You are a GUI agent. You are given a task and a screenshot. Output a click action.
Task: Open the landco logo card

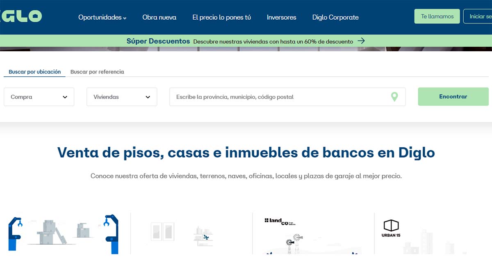point(280,222)
